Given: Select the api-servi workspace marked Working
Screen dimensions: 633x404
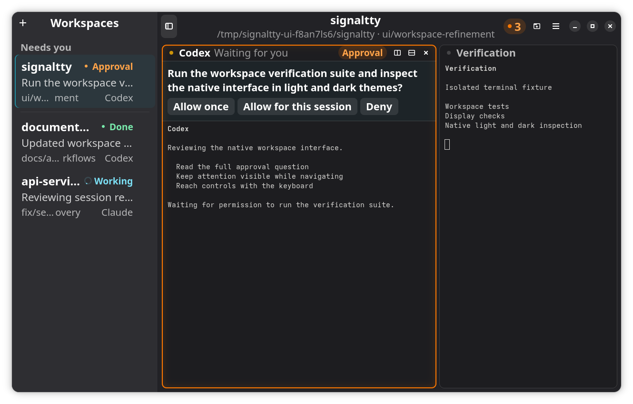Looking at the screenshot, I should tap(85, 196).
